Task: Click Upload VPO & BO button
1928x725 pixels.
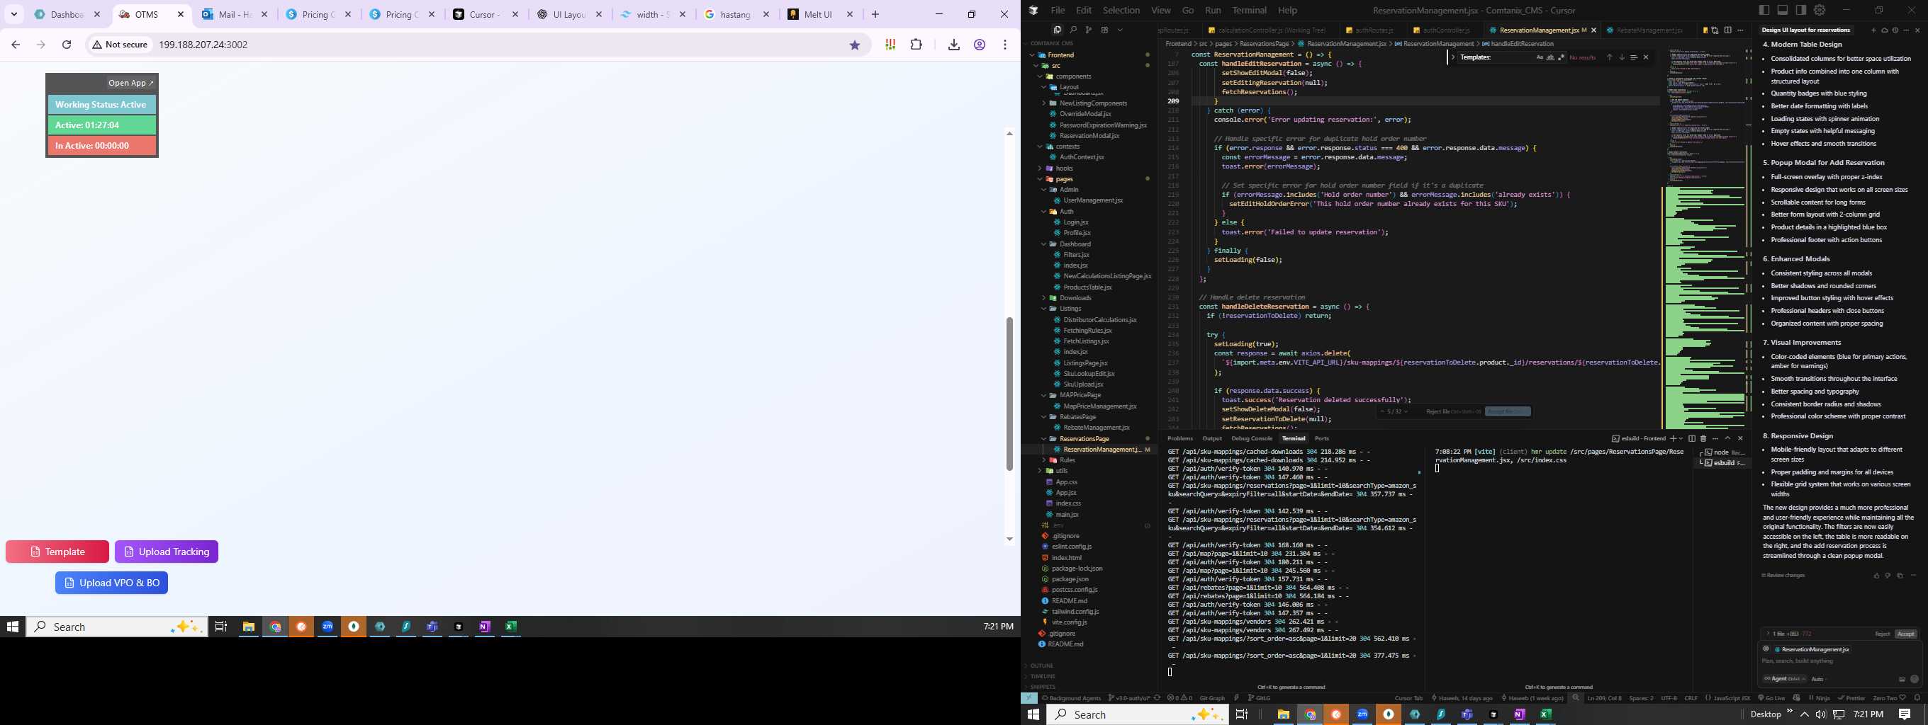Action: click(x=111, y=583)
